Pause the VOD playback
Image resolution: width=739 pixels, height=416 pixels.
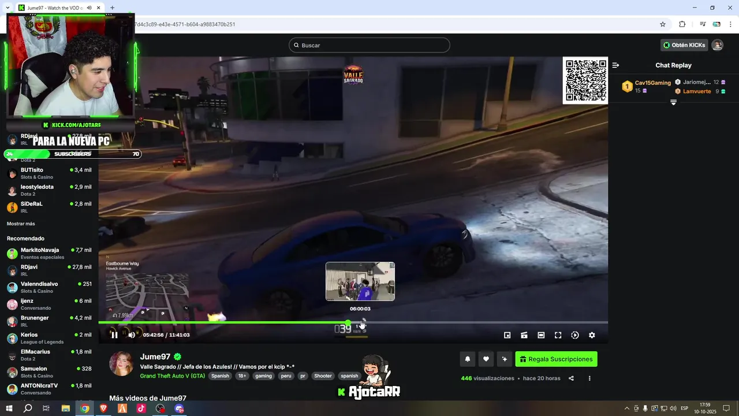(114, 335)
